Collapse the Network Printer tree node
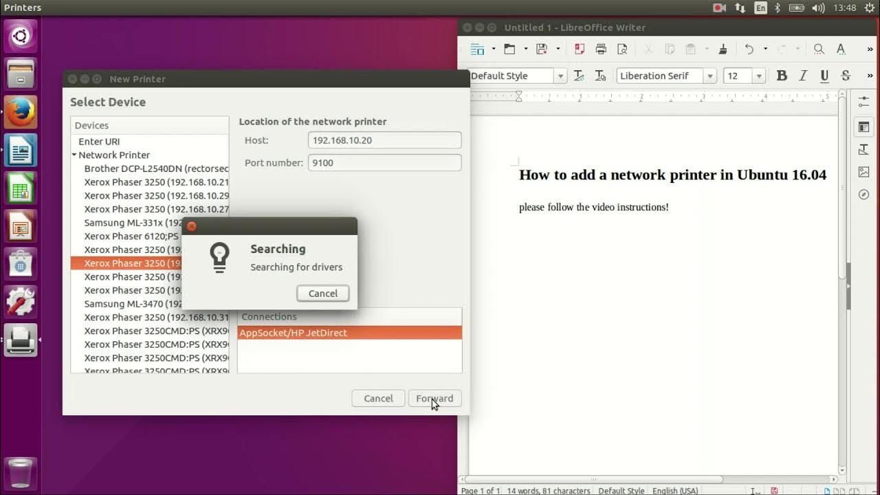Image resolution: width=880 pixels, height=495 pixels. 74,155
